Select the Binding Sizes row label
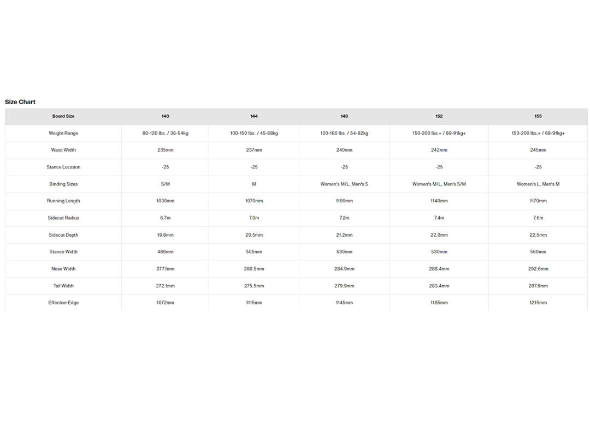Viewport: 590px width, 421px height. click(x=63, y=184)
